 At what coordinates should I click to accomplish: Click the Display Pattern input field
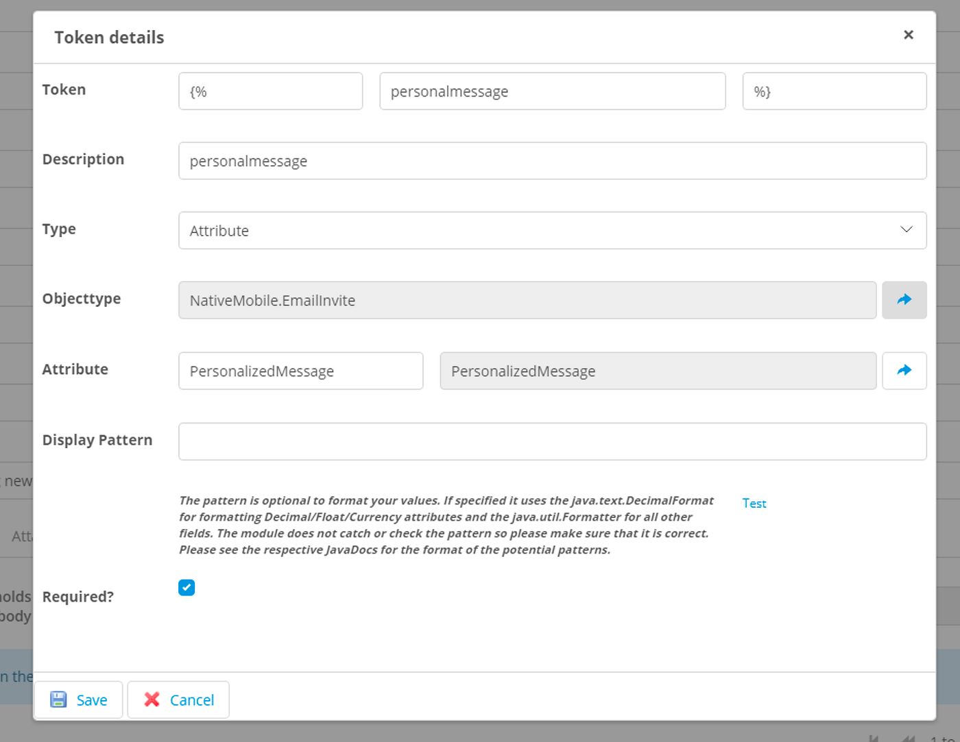click(552, 441)
